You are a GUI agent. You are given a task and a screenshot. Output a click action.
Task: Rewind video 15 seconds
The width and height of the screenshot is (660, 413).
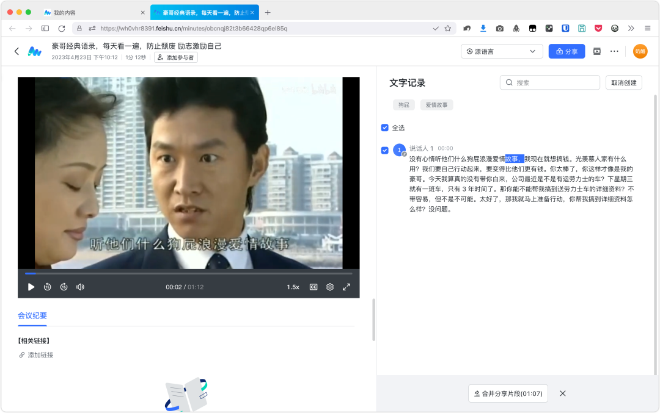point(48,287)
